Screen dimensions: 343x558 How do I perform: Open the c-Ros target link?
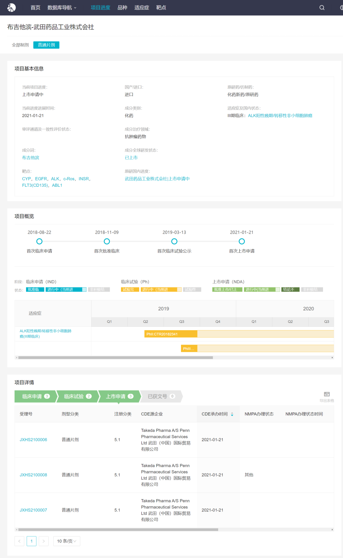[x=69, y=179]
